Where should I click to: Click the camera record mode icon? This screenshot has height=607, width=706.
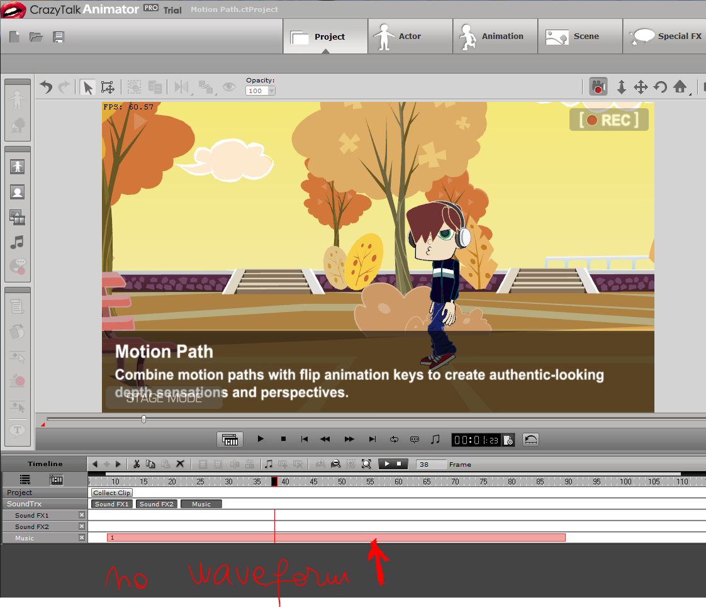coord(598,87)
